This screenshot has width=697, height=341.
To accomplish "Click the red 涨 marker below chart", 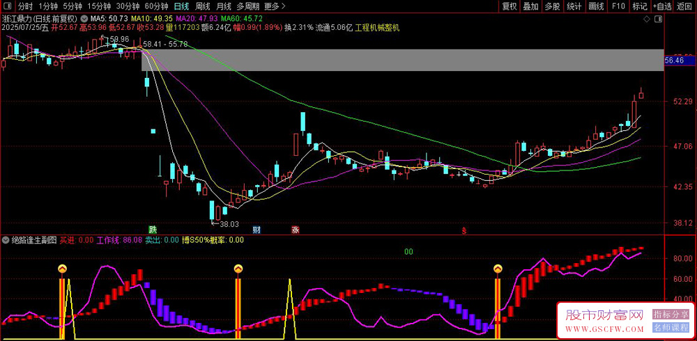I will 295,230.
